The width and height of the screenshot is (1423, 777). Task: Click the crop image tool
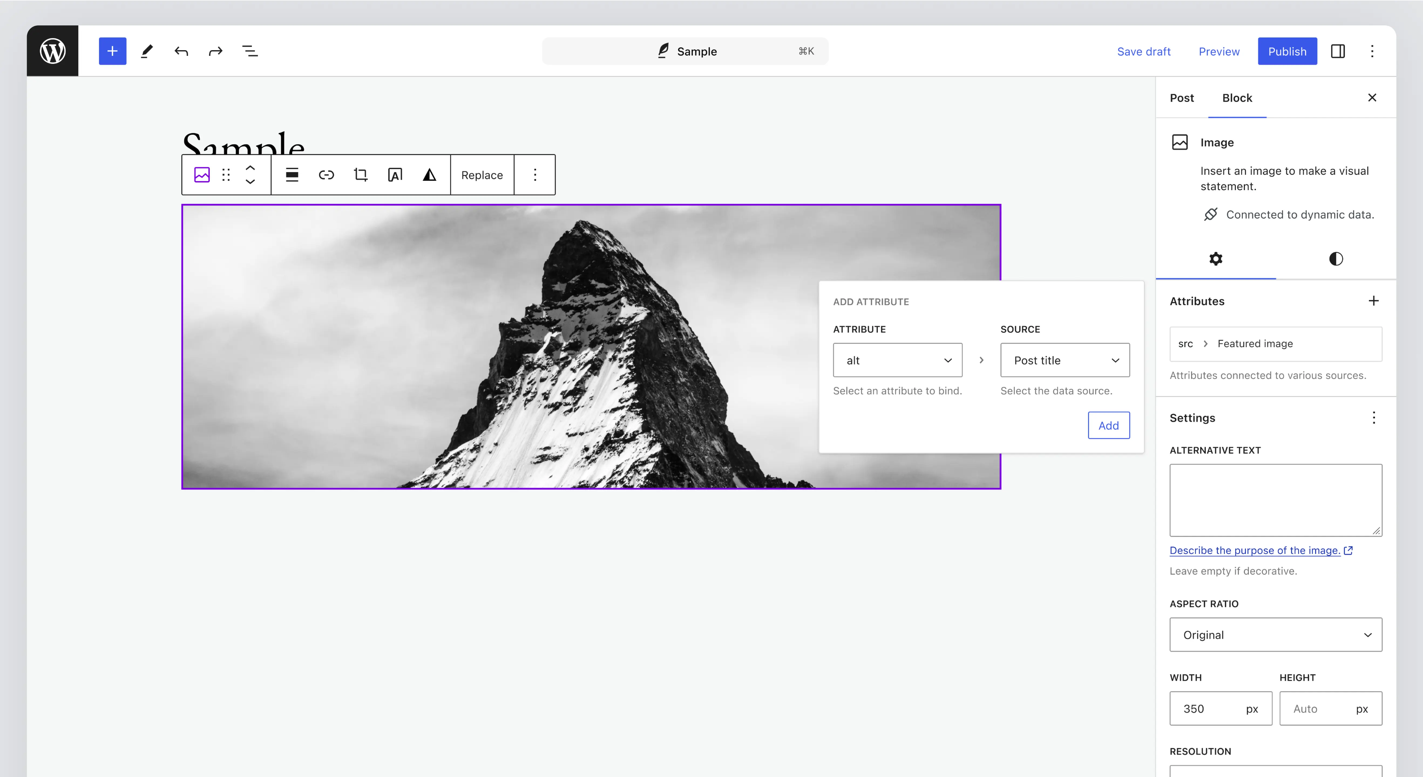point(361,175)
